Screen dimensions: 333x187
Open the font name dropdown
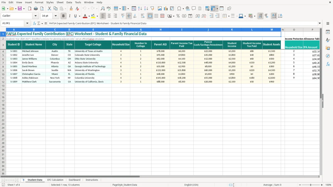pyautogui.click(x=36, y=16)
